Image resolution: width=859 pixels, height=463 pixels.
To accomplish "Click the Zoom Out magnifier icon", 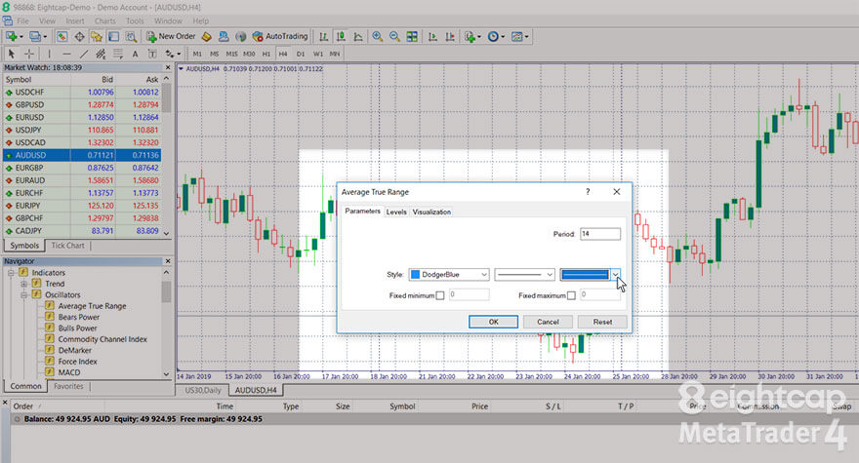I will coord(394,37).
